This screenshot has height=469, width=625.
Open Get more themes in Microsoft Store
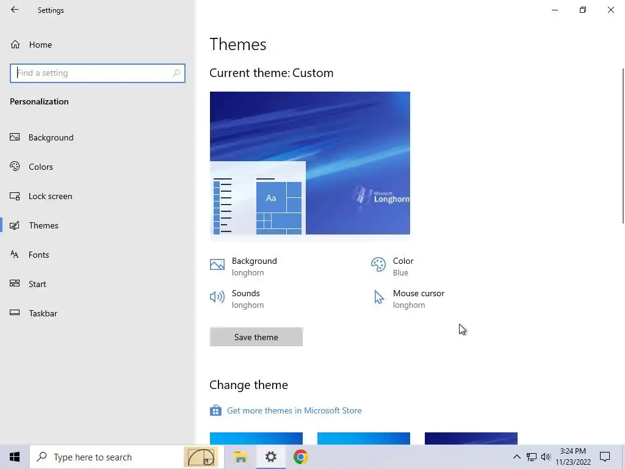coord(294,410)
